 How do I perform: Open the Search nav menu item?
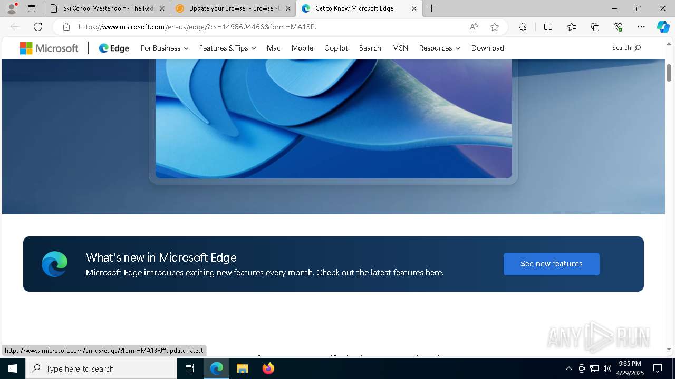(x=370, y=48)
